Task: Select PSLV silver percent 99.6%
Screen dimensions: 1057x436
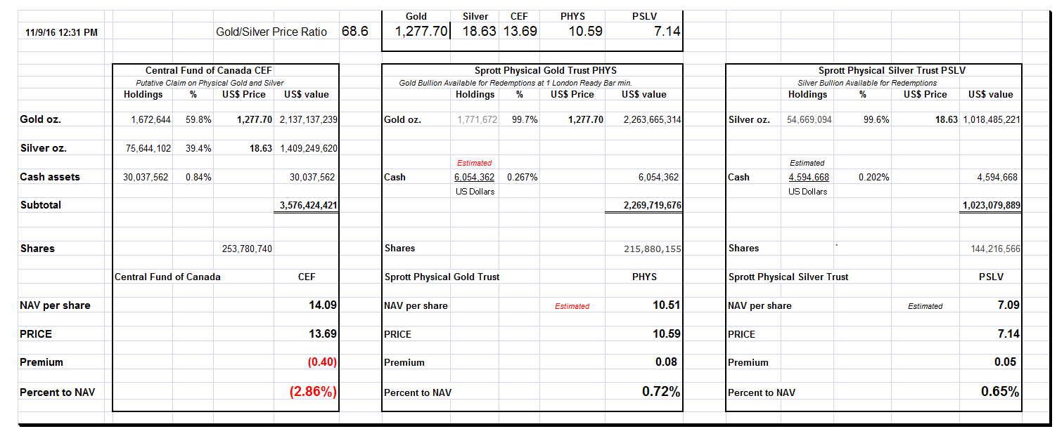Action: [x=876, y=120]
